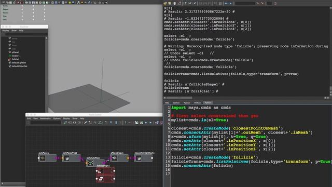
Task: Click Search Up icon beside search field
Action: click(262, 4)
